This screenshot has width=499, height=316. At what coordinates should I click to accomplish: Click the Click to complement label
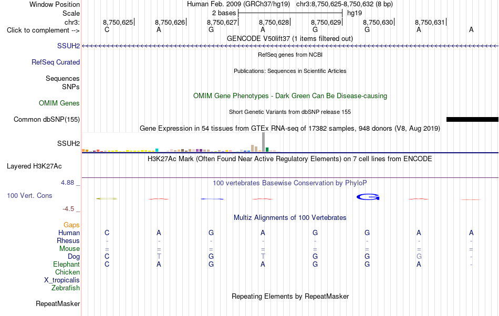coord(43,30)
